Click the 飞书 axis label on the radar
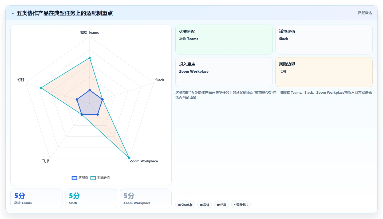Screen dimensions: 383x219 pos(46,161)
